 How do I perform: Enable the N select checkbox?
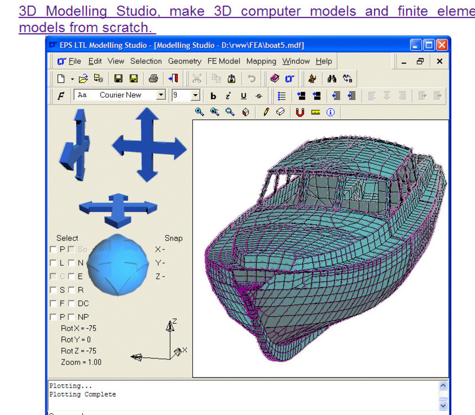click(x=71, y=262)
